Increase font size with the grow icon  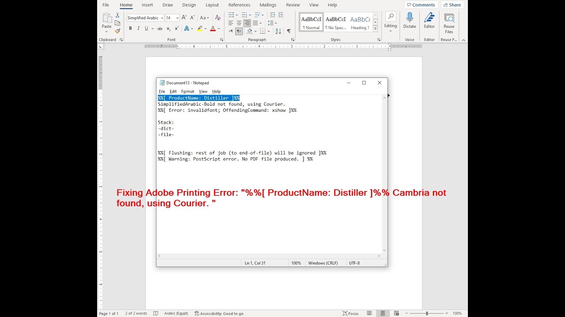184,18
